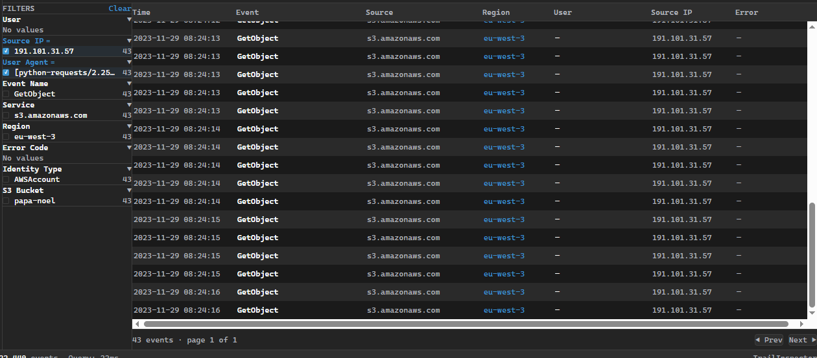Click the 43 count beside AWSAccount
This screenshot has height=358, width=817.
(x=126, y=179)
